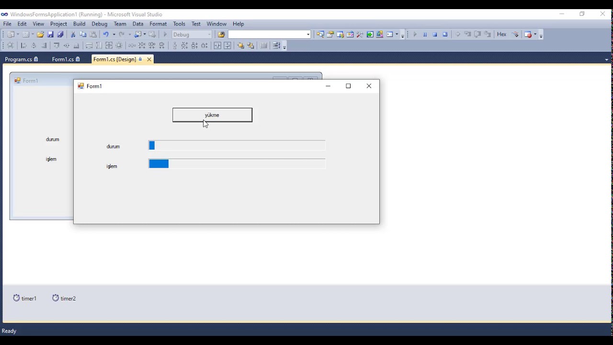Select the durum label in the designer form
The image size is (613, 345).
click(x=53, y=139)
